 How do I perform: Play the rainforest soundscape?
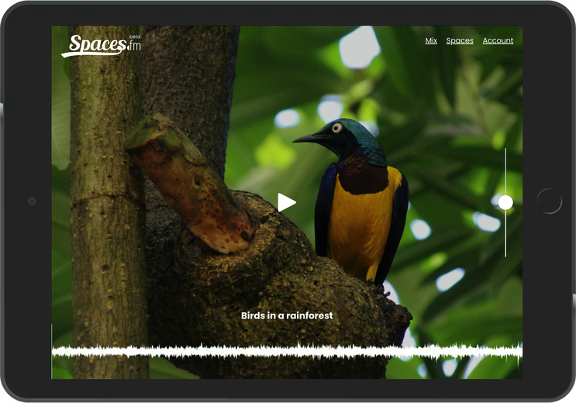[x=287, y=202]
